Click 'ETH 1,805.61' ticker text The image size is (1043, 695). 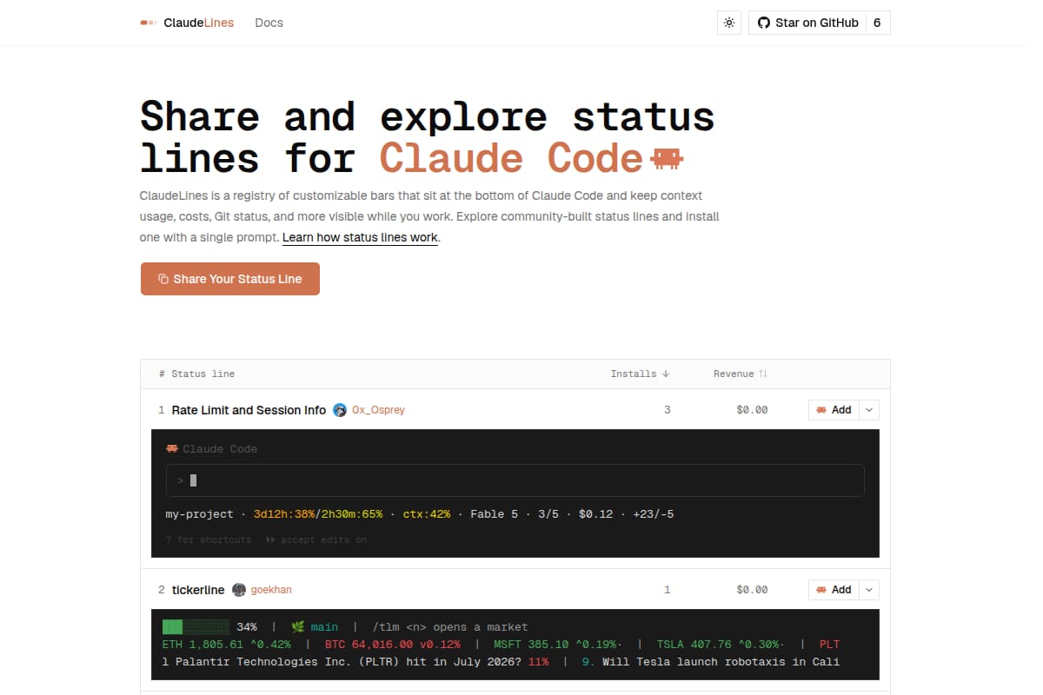(x=203, y=645)
